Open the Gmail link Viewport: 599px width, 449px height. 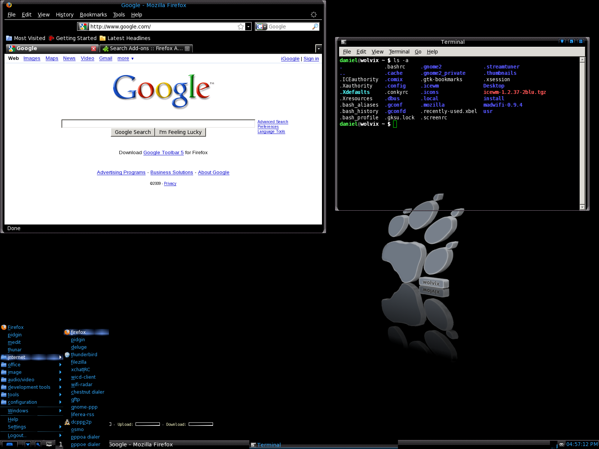[106, 58]
